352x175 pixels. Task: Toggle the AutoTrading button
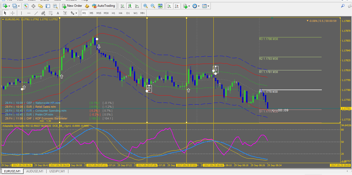103,6
